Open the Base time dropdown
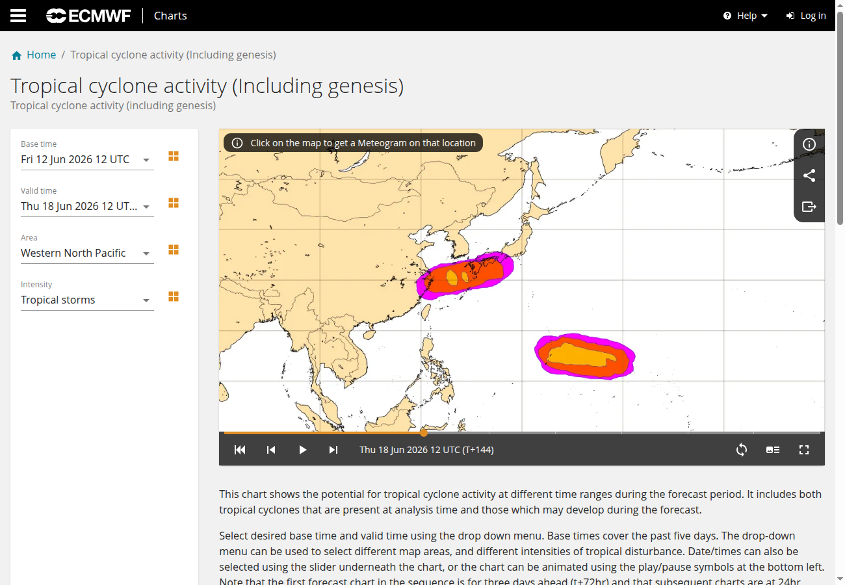Viewport: 845px width, 585px height. tap(87, 160)
